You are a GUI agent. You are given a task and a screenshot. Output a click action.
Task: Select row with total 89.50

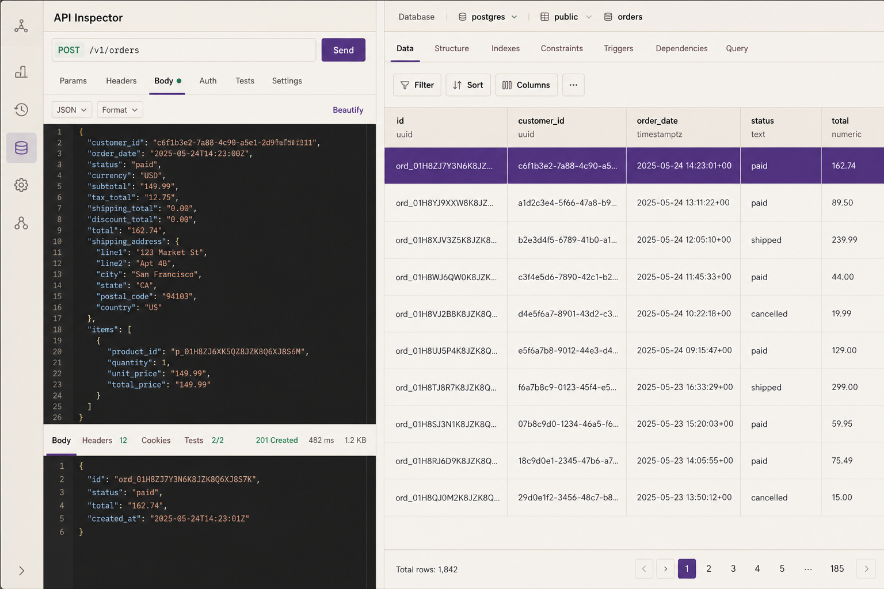[x=634, y=203]
